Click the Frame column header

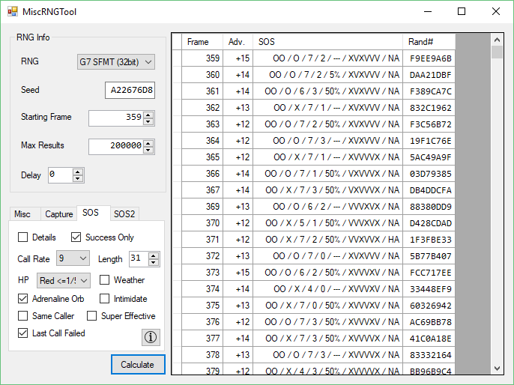click(x=202, y=42)
